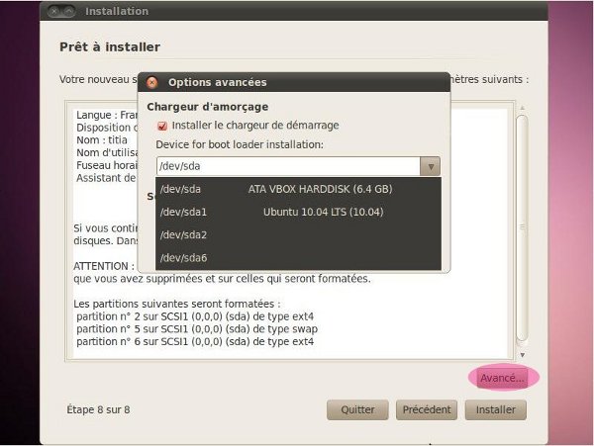Click the Installation window close button

click(x=56, y=12)
